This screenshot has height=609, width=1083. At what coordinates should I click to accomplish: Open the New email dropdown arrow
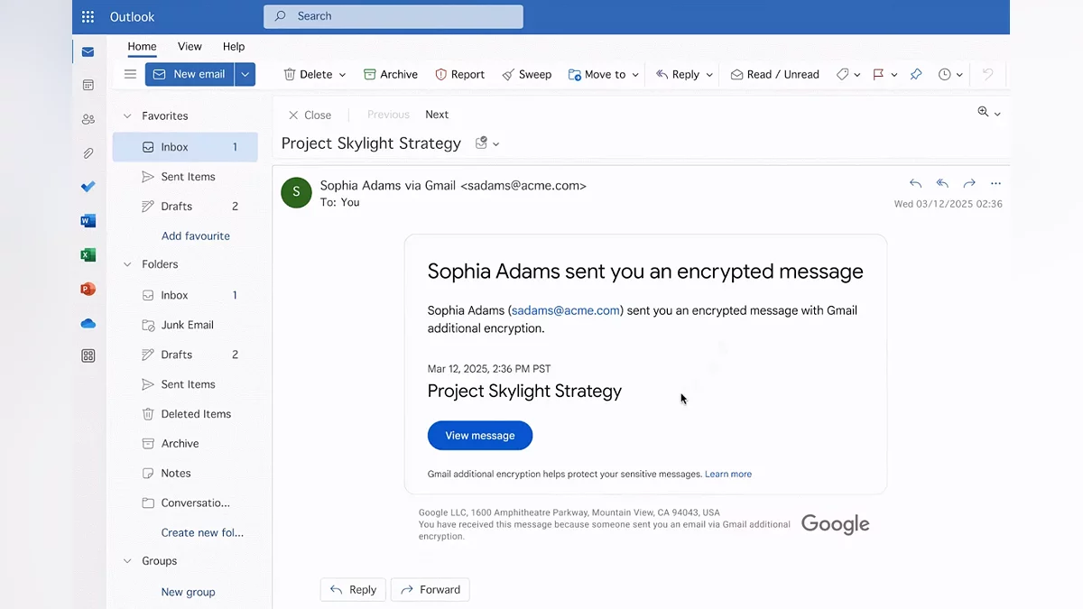pos(245,74)
